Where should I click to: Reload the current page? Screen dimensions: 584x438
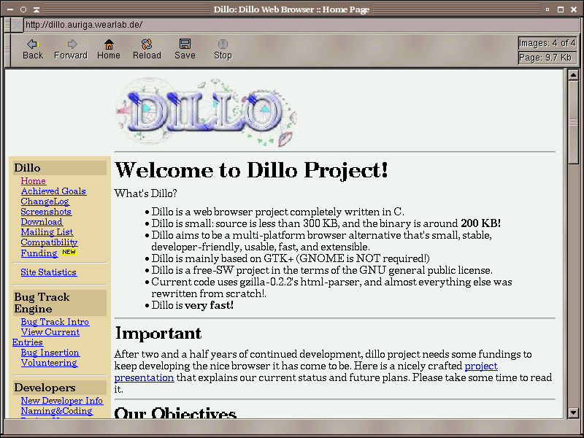pyautogui.click(x=147, y=49)
